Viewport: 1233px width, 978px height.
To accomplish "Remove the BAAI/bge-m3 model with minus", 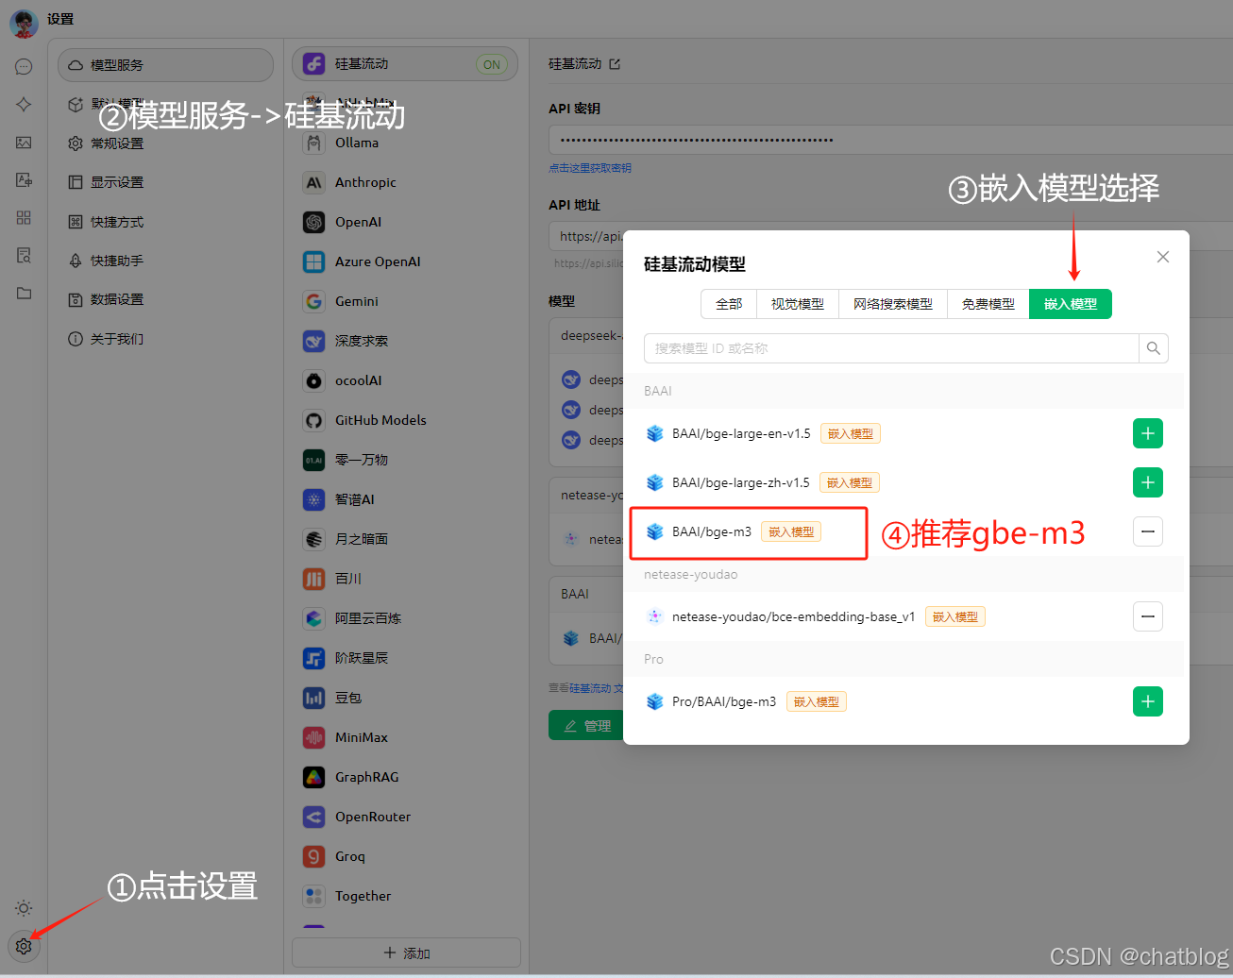I will [1148, 531].
